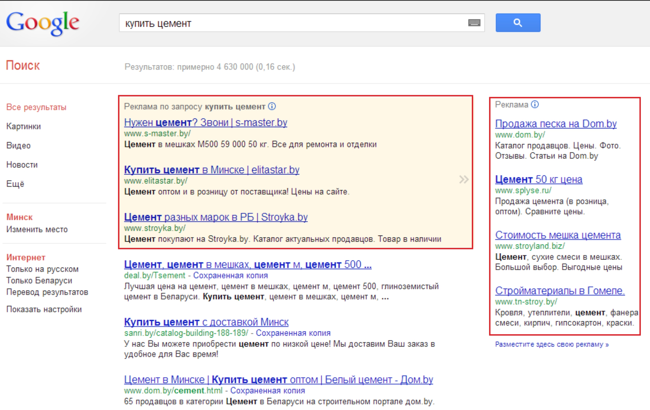This screenshot has width=650, height=410.
Task: Open side ad Стоимость мешка цемента
Action: pyautogui.click(x=558, y=235)
